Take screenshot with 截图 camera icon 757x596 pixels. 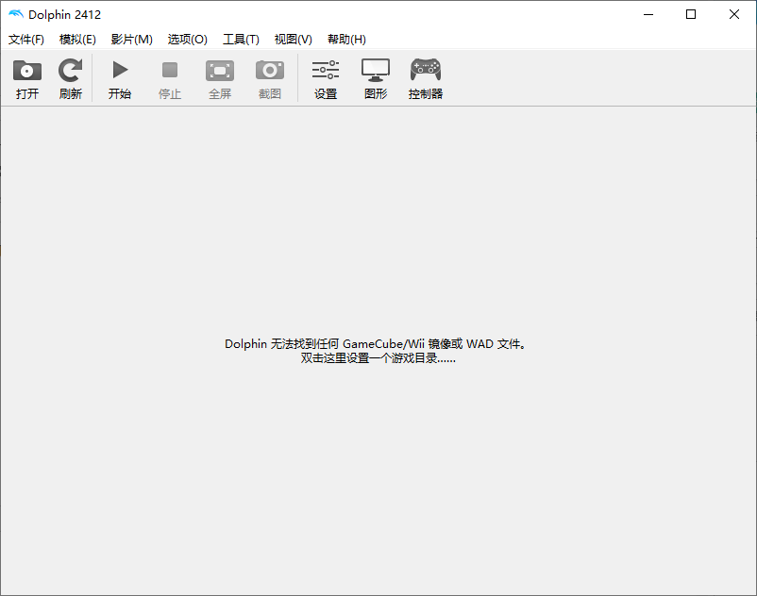[269, 71]
